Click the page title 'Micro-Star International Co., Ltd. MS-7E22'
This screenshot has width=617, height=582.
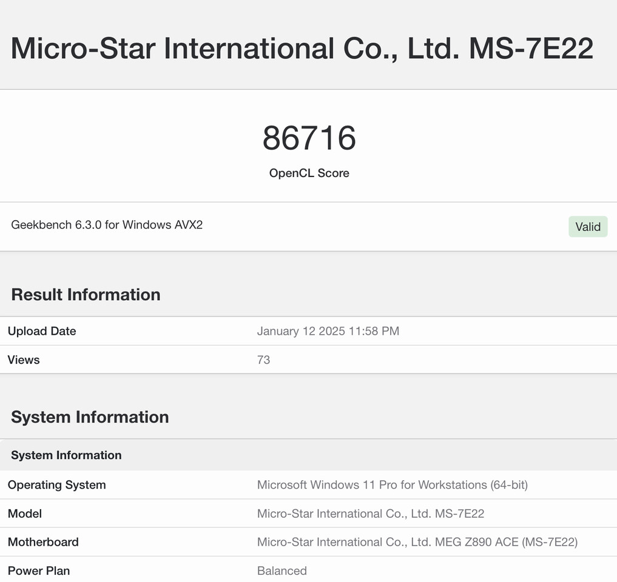pyautogui.click(x=302, y=48)
